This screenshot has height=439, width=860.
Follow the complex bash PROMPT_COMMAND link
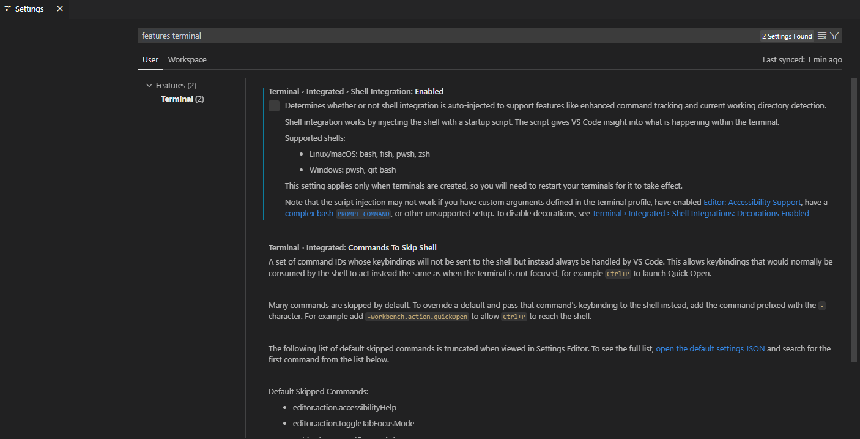coord(338,214)
